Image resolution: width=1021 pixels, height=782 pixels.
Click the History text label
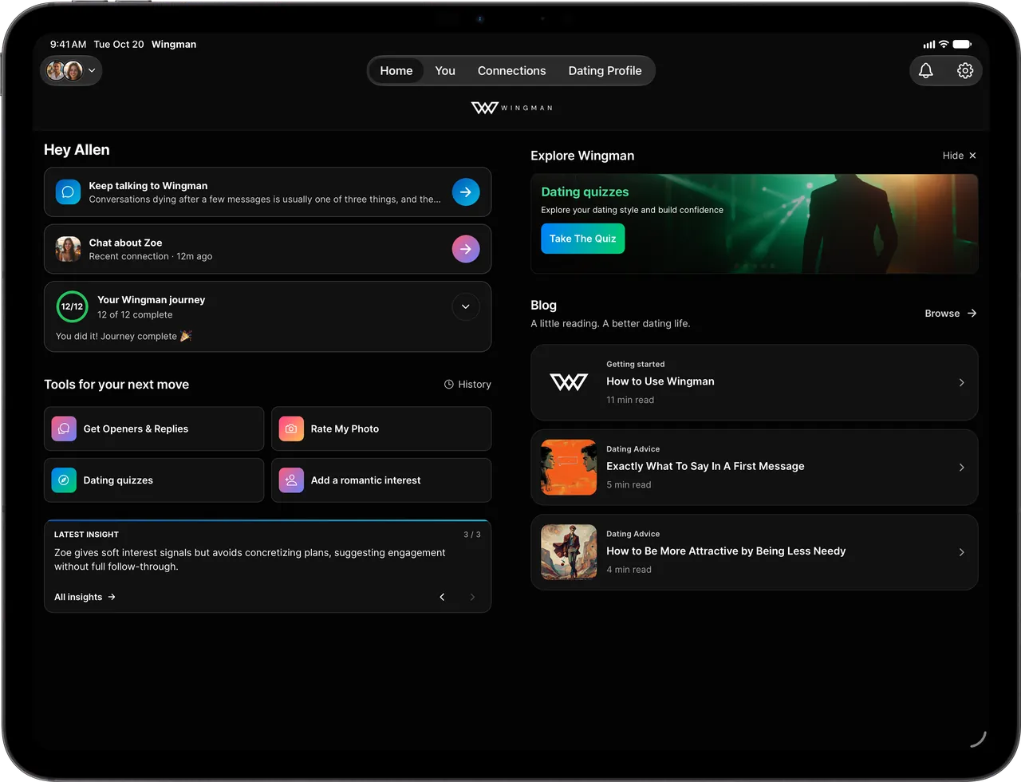point(475,385)
